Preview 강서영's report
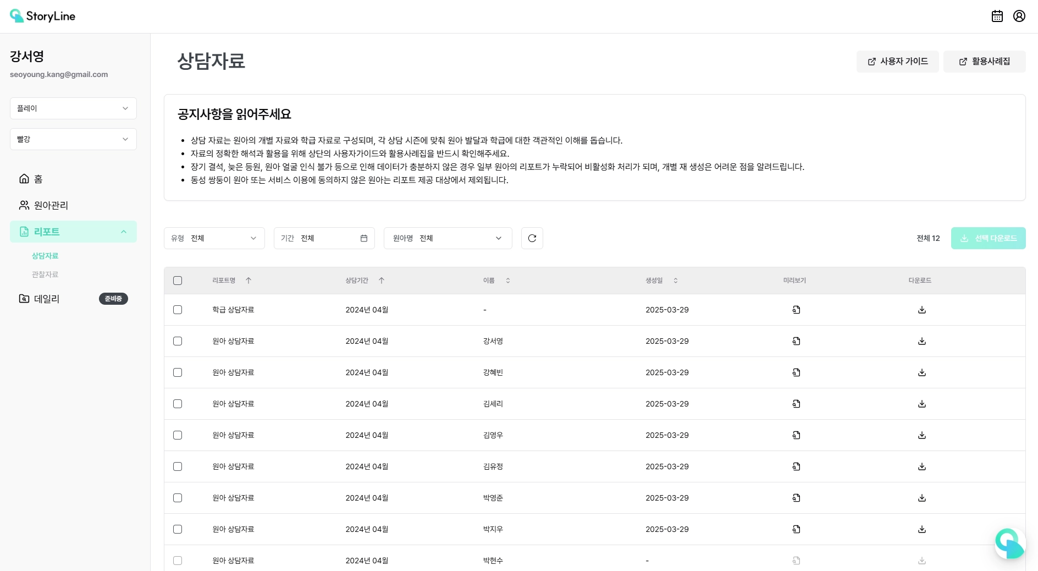Screen dimensions: 1038x571 click(796, 341)
